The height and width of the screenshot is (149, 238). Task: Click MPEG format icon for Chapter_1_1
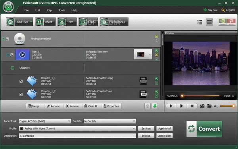pyautogui.click(x=143, y=81)
